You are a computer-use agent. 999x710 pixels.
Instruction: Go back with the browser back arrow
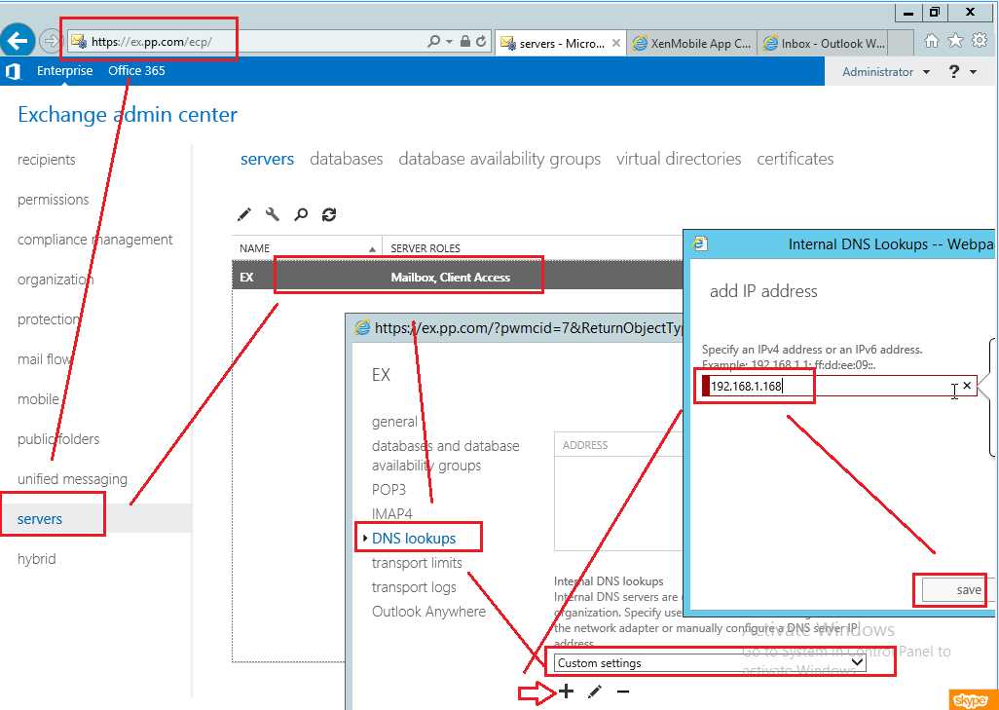click(x=18, y=41)
